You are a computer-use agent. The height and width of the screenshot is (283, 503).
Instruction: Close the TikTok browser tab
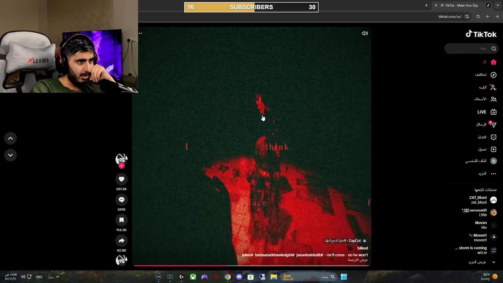click(435, 6)
